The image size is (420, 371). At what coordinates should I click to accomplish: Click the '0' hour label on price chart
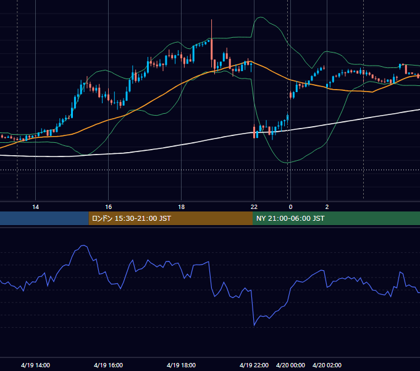[291, 207]
